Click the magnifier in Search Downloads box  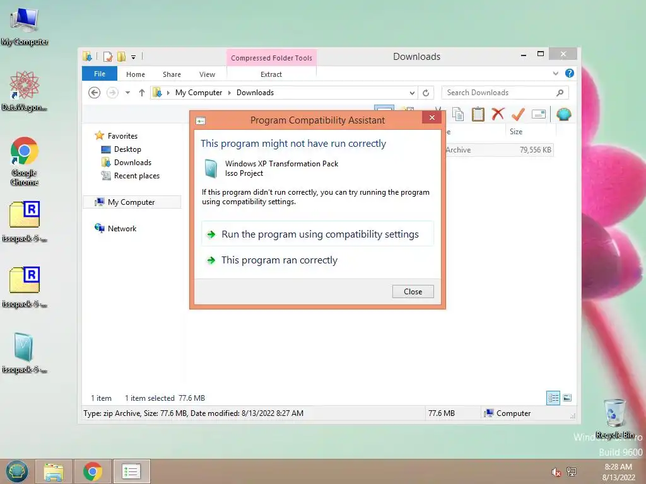click(560, 93)
